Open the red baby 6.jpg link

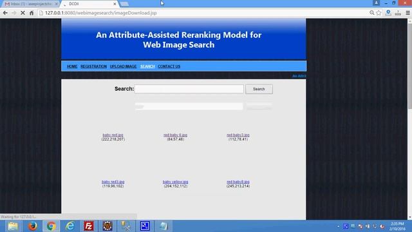pyautogui.click(x=175, y=135)
